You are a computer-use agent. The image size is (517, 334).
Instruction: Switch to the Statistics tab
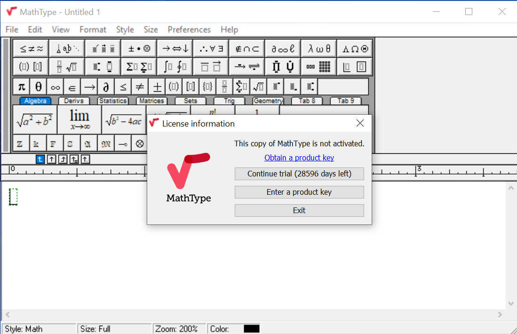(113, 101)
